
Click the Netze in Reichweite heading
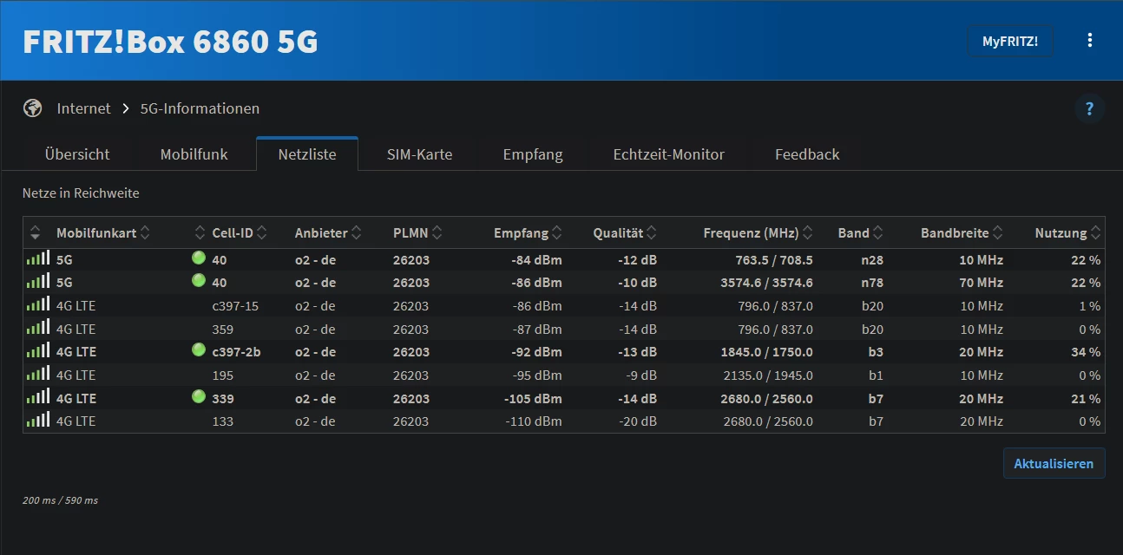(x=81, y=193)
